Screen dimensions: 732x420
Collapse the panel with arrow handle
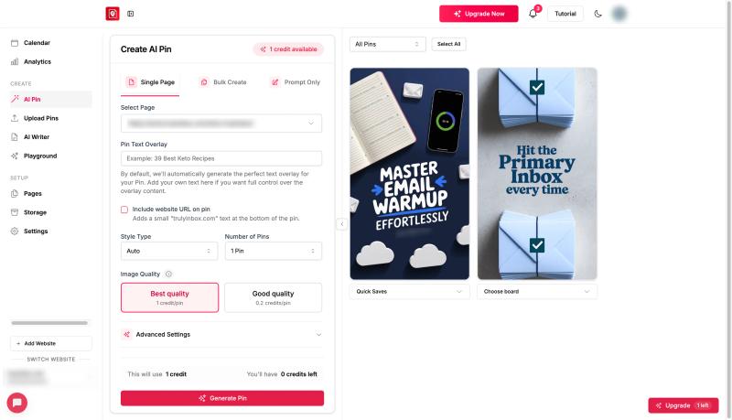(x=341, y=224)
